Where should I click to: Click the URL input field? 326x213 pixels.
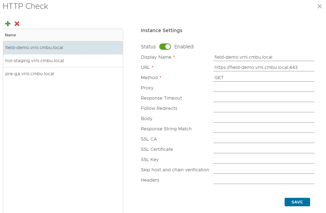coord(264,67)
